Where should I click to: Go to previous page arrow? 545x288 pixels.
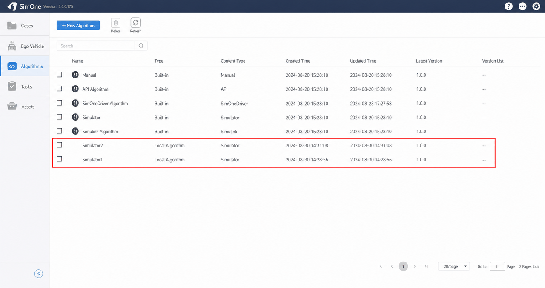click(392, 266)
